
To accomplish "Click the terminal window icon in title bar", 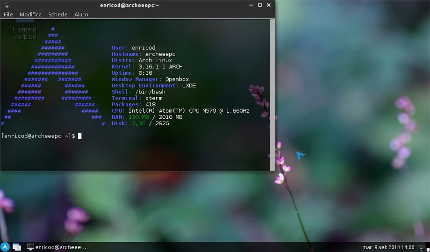I will click(x=7, y=5).
